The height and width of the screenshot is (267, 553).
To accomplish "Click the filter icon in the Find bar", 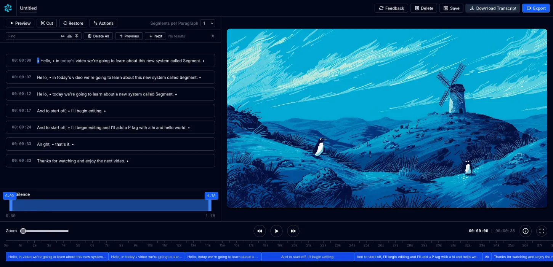I will pos(76,36).
